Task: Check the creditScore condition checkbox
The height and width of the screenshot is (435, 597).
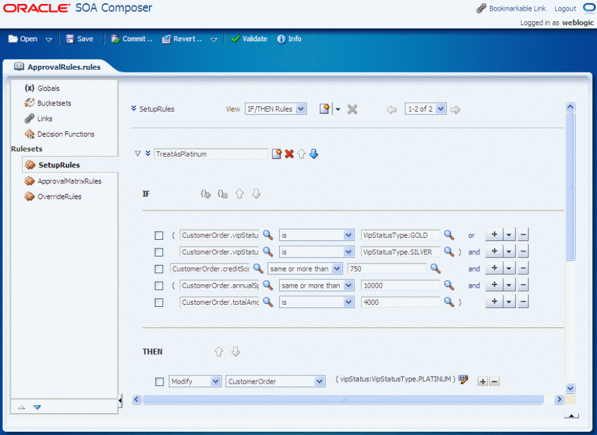Action: coord(159,269)
